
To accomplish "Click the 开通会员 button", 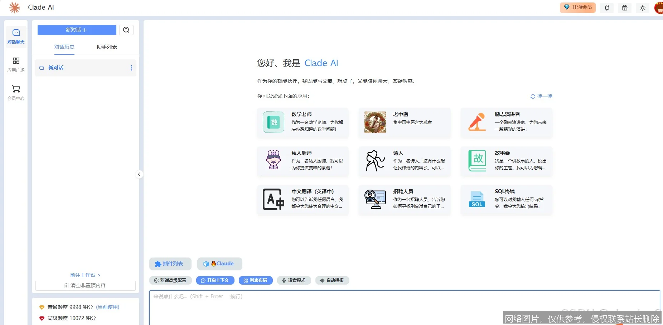I will tap(577, 7).
